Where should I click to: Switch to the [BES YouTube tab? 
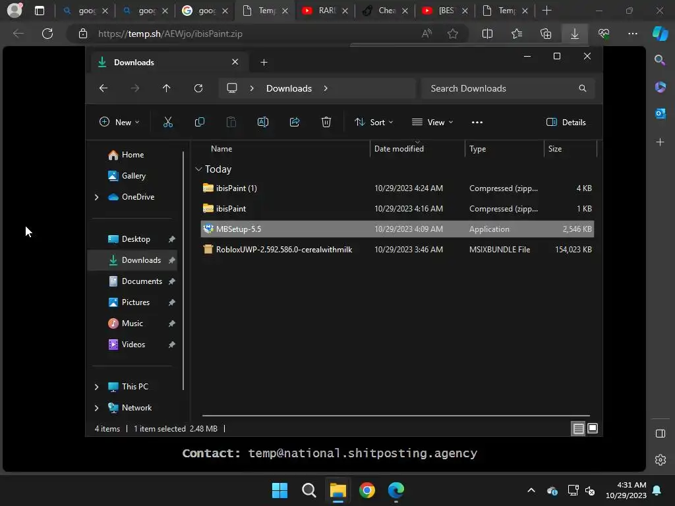click(445, 11)
